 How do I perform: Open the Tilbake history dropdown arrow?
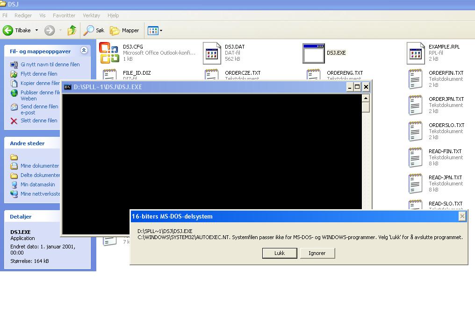36,30
